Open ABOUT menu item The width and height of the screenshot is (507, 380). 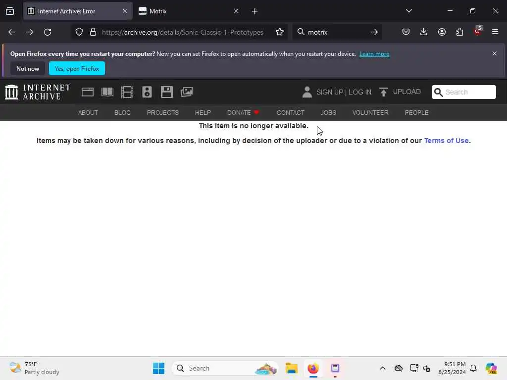click(88, 113)
